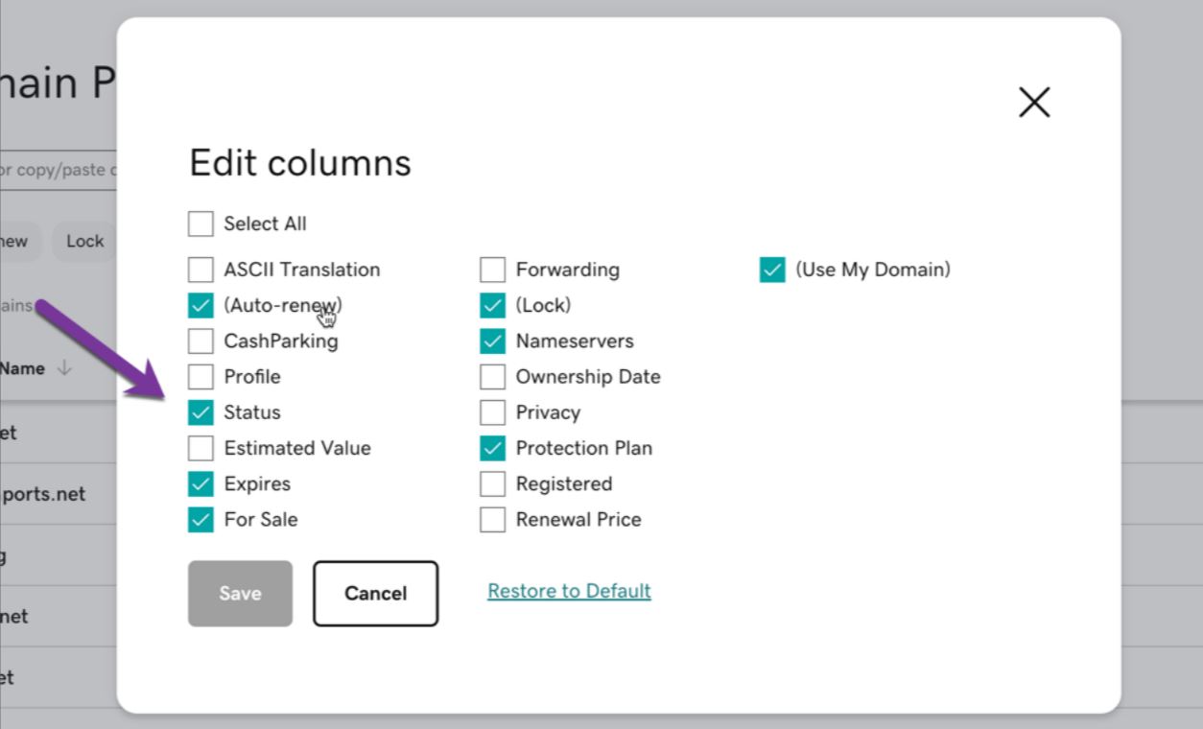1203x729 pixels.
Task: Check the Profile column box
Action: 200,377
